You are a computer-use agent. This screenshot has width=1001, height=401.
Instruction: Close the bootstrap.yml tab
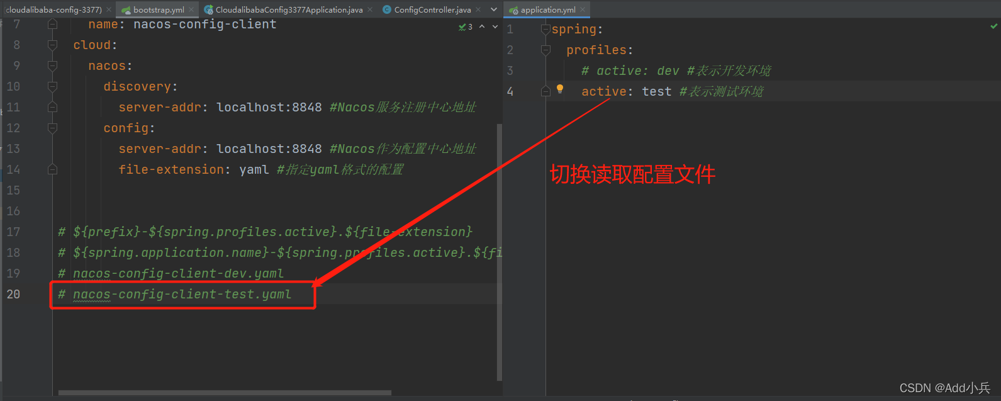[x=191, y=9]
